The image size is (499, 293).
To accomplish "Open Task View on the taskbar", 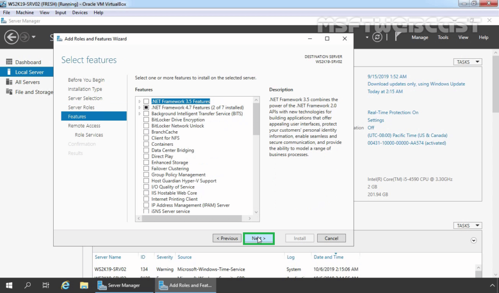I will tap(46, 285).
